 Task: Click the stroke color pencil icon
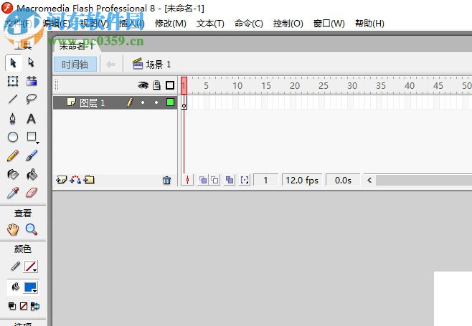coord(15,267)
